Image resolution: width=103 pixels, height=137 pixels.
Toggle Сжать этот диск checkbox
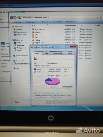click(35, 93)
